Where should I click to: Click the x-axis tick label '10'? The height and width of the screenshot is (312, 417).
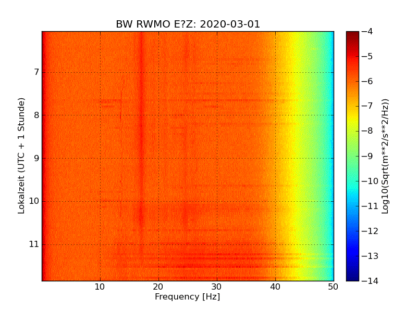tap(100, 287)
